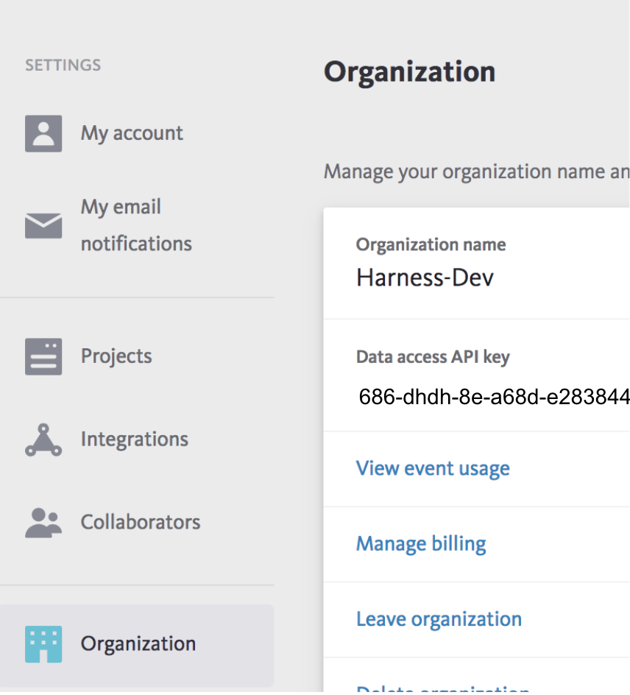This screenshot has width=630, height=695.
Task: Click the Collaborators people icon
Action: click(43, 523)
